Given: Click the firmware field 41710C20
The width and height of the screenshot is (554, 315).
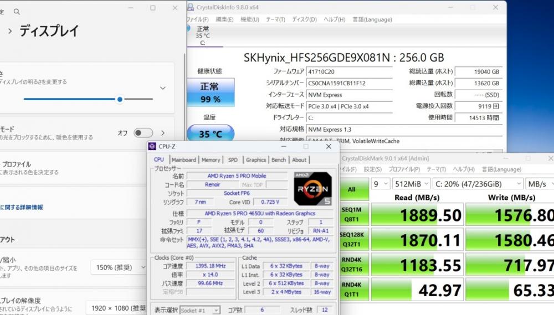Looking at the screenshot, I should 350,71.
